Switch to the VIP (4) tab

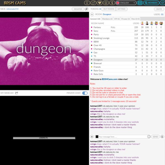coord(117,19)
